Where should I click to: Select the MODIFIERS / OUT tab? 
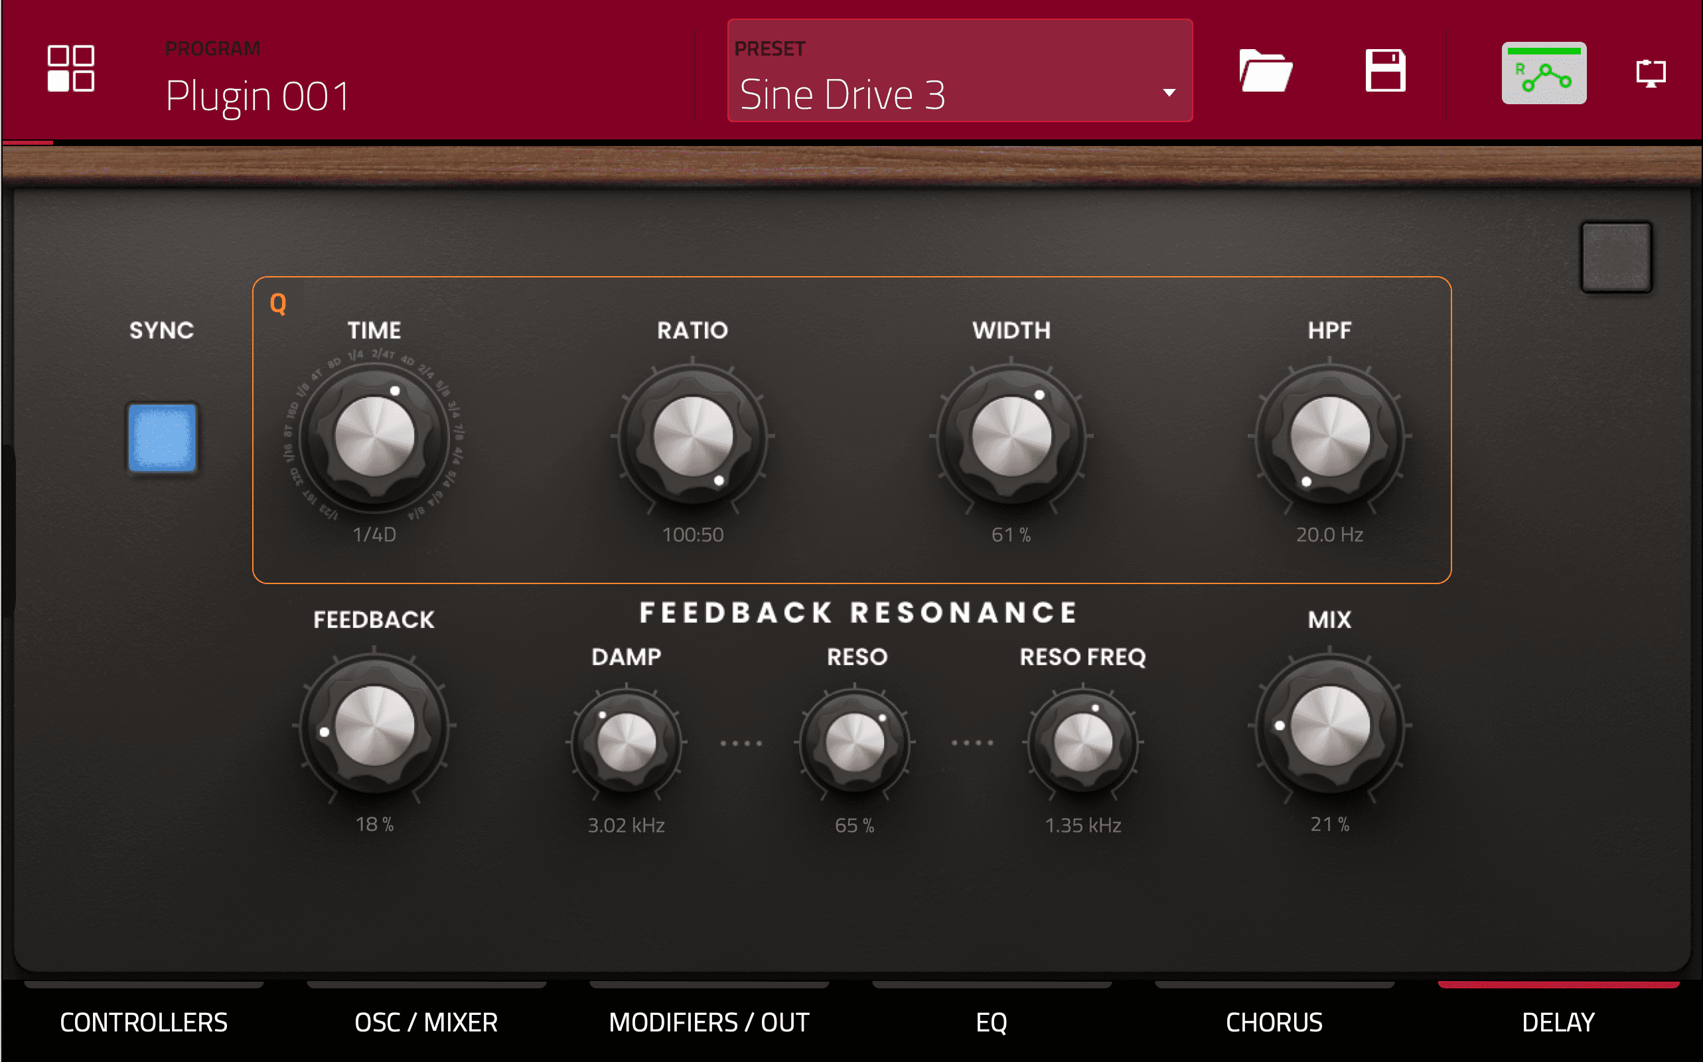click(709, 1022)
